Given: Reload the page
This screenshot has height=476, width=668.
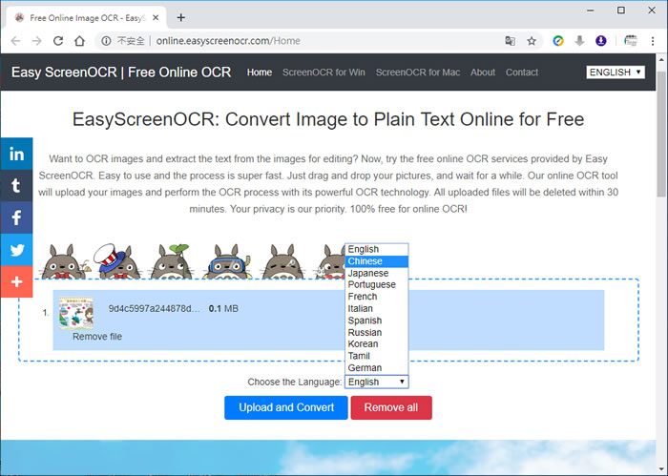Looking at the screenshot, I should click(x=58, y=41).
